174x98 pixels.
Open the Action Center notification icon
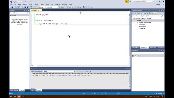point(162,96)
